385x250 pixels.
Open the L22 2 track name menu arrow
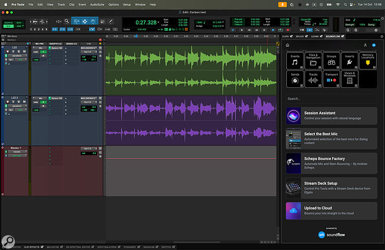pos(26,97)
